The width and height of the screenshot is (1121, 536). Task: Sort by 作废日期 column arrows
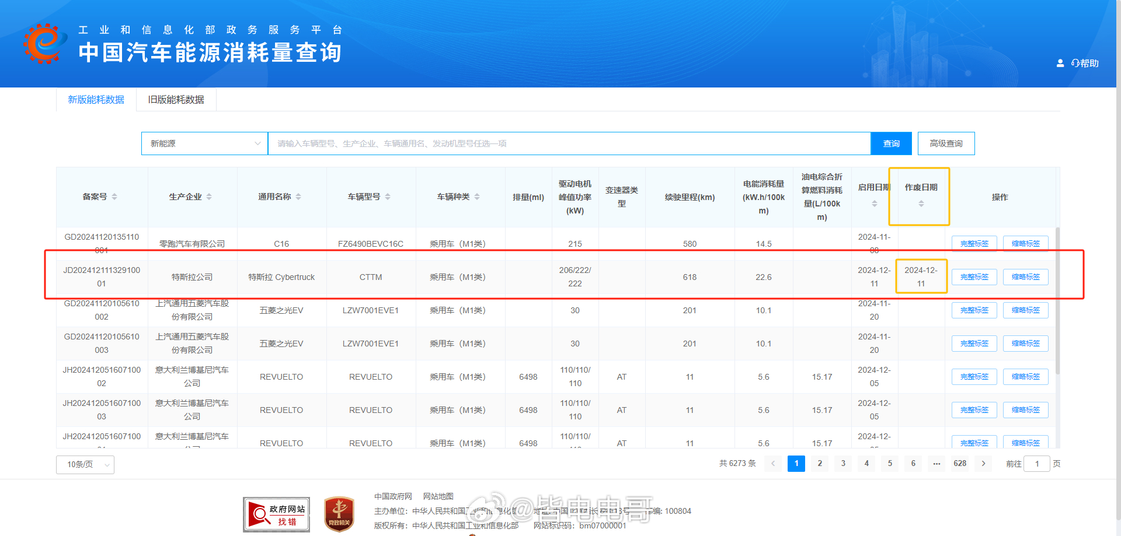coord(921,204)
